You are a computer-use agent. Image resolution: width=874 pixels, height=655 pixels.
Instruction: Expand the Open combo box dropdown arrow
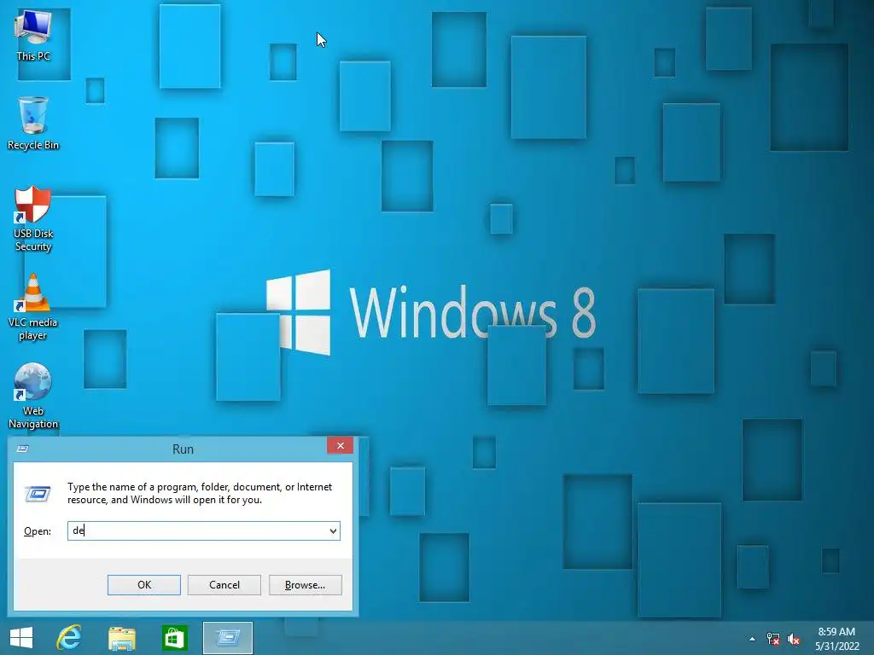tap(334, 530)
